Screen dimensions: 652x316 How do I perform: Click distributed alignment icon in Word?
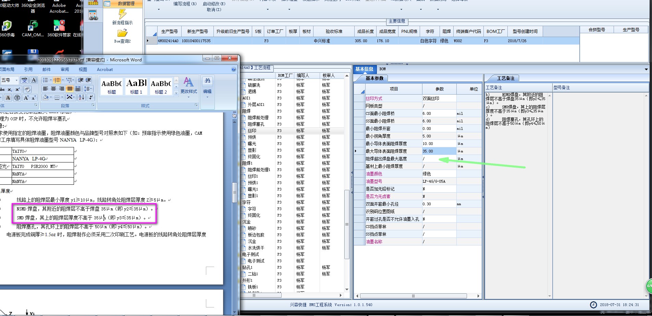point(78,88)
